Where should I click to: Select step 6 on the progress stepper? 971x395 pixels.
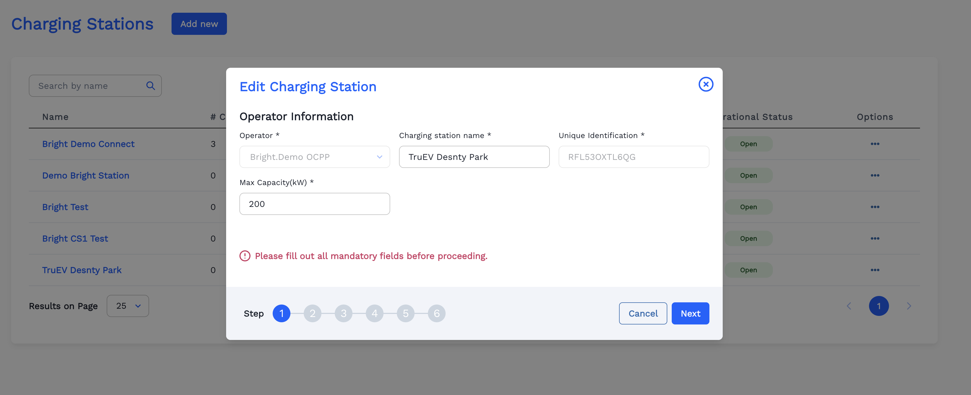[436, 313]
